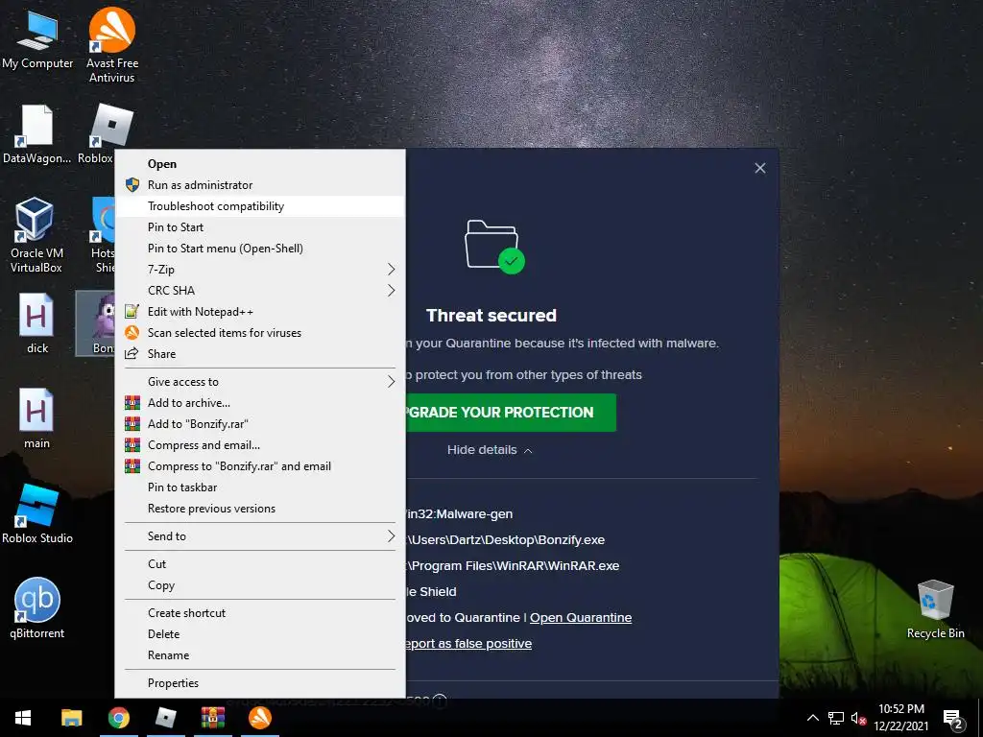Screen dimensions: 983x737
Task: Switch to Avast in the taskbar
Action: pyautogui.click(x=259, y=718)
